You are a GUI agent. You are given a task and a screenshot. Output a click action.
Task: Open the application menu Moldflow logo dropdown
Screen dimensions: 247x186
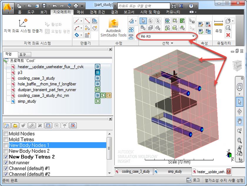8,8
